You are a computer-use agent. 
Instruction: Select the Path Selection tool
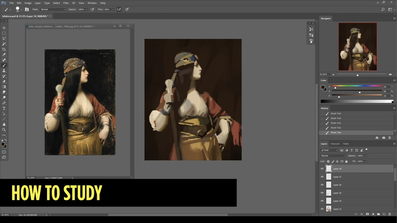click(4, 114)
